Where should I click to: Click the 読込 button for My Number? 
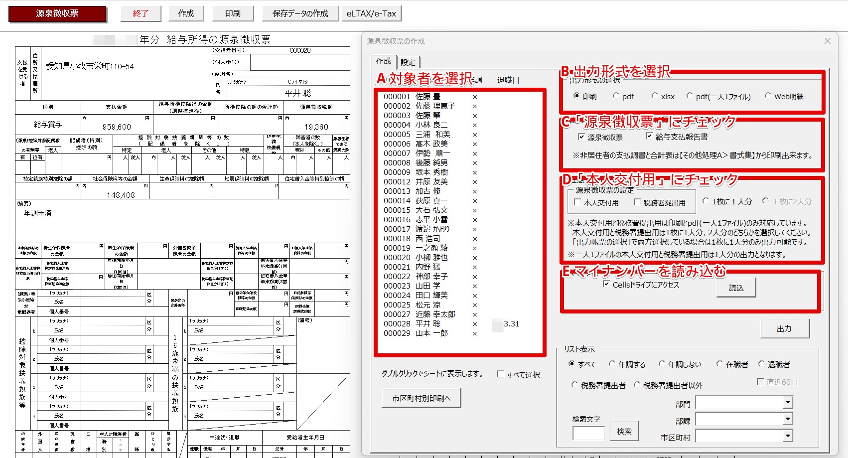[x=736, y=288]
